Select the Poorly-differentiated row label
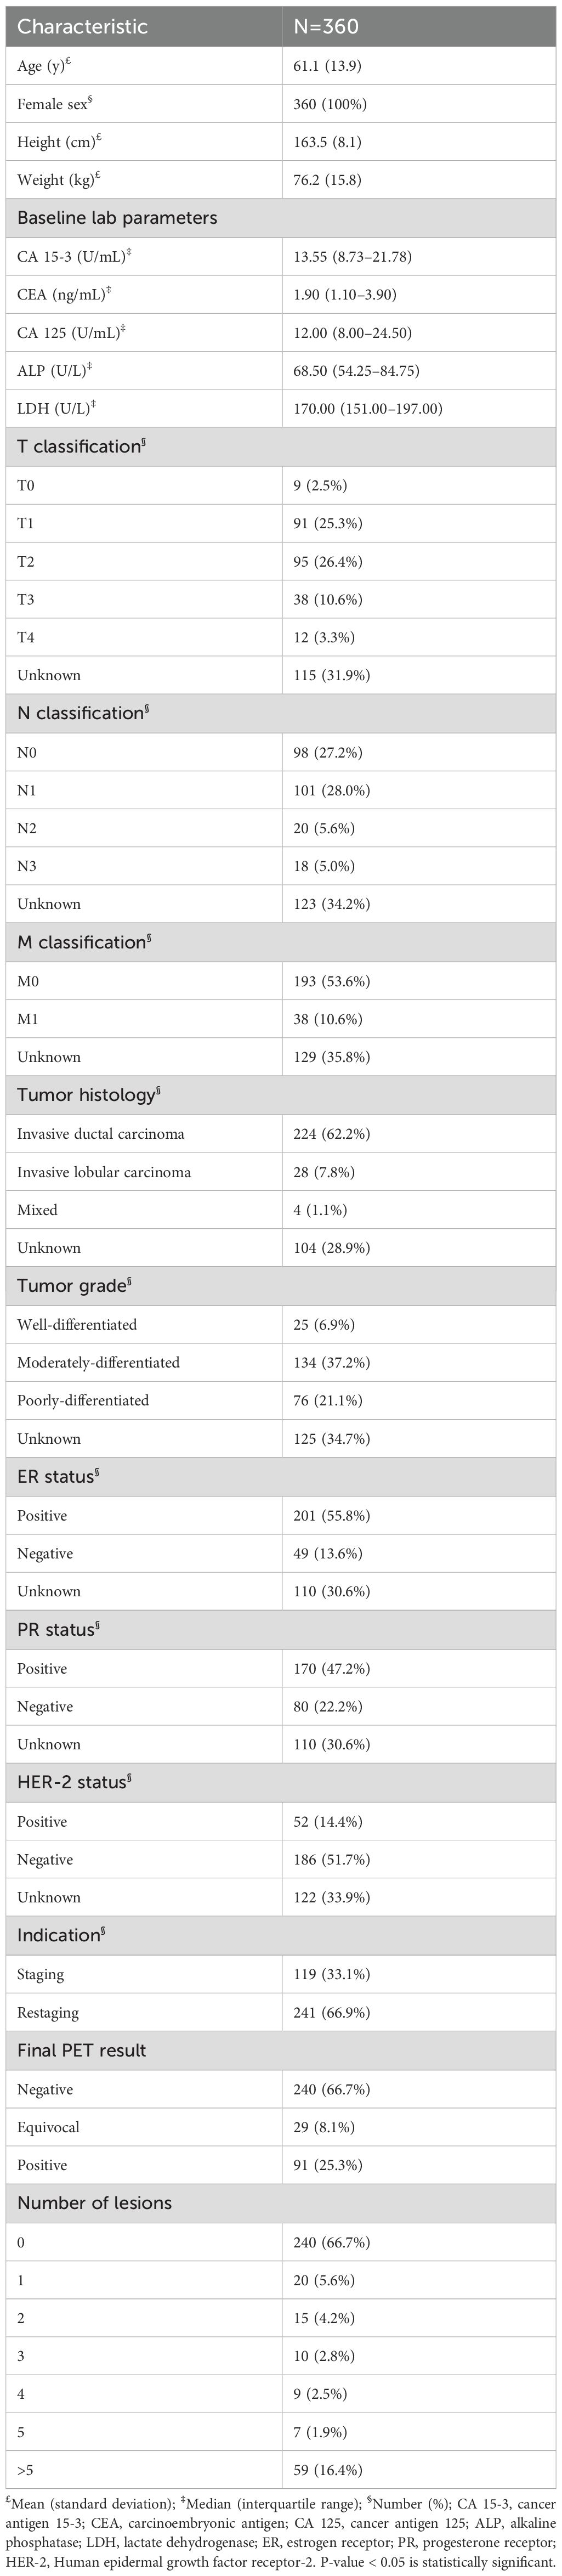This screenshot has width=562, height=2576. coord(83,1400)
